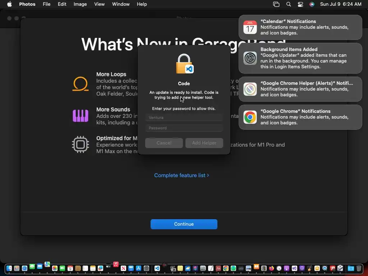
Task: Open Podcasts app in the Dock
Action: tap(286, 268)
